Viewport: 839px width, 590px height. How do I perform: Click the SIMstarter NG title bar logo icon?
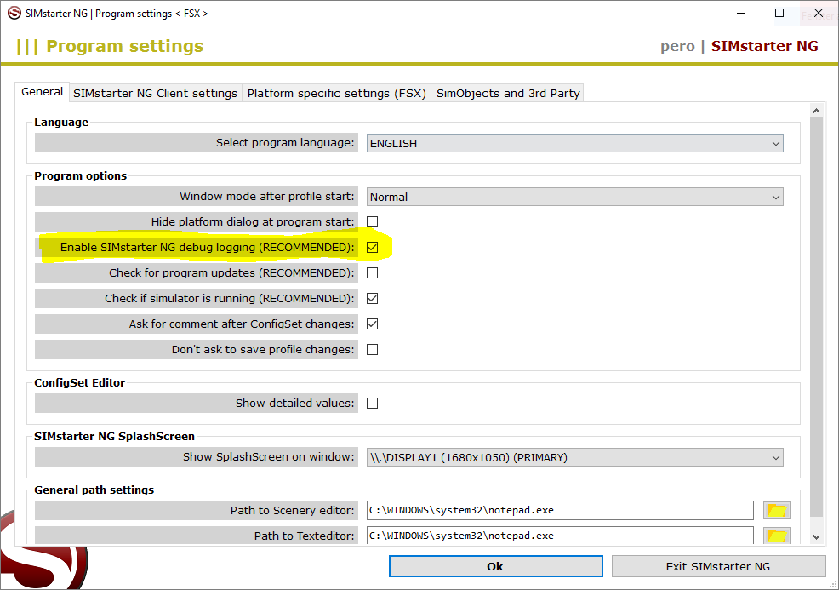[x=14, y=14]
